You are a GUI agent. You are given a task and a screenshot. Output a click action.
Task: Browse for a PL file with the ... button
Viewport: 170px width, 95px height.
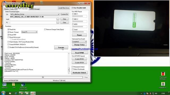(x=58, y=22)
